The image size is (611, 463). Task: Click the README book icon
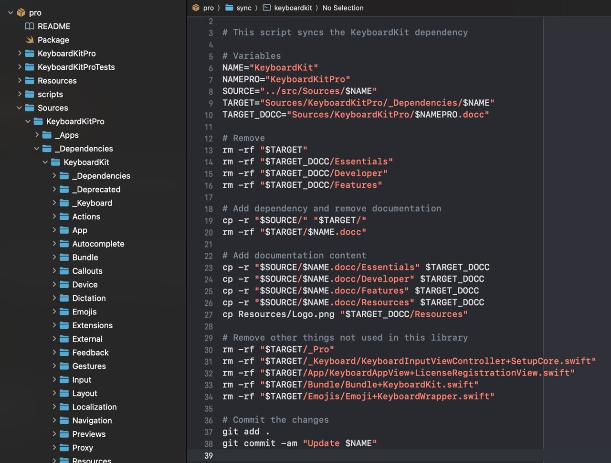point(30,26)
